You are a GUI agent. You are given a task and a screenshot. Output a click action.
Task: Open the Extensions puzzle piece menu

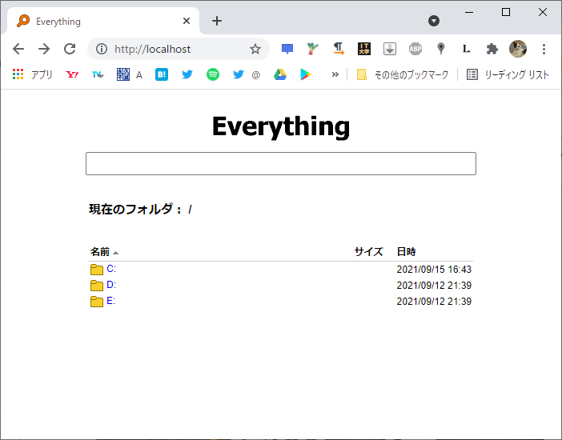(492, 49)
